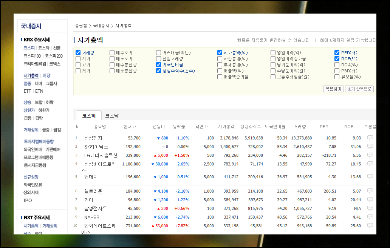
Task: Open 투자자별매매동향 sidebar link
Action: [x=39, y=141]
